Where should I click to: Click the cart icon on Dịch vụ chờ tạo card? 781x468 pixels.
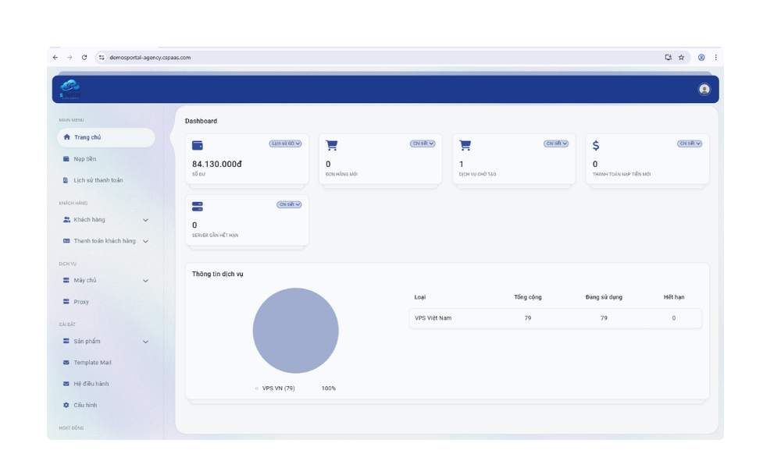click(465, 145)
